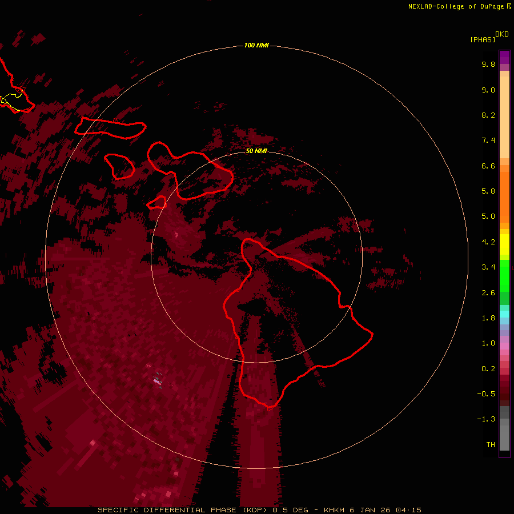Click the 9.8 value on the color scale

pyautogui.click(x=488, y=64)
